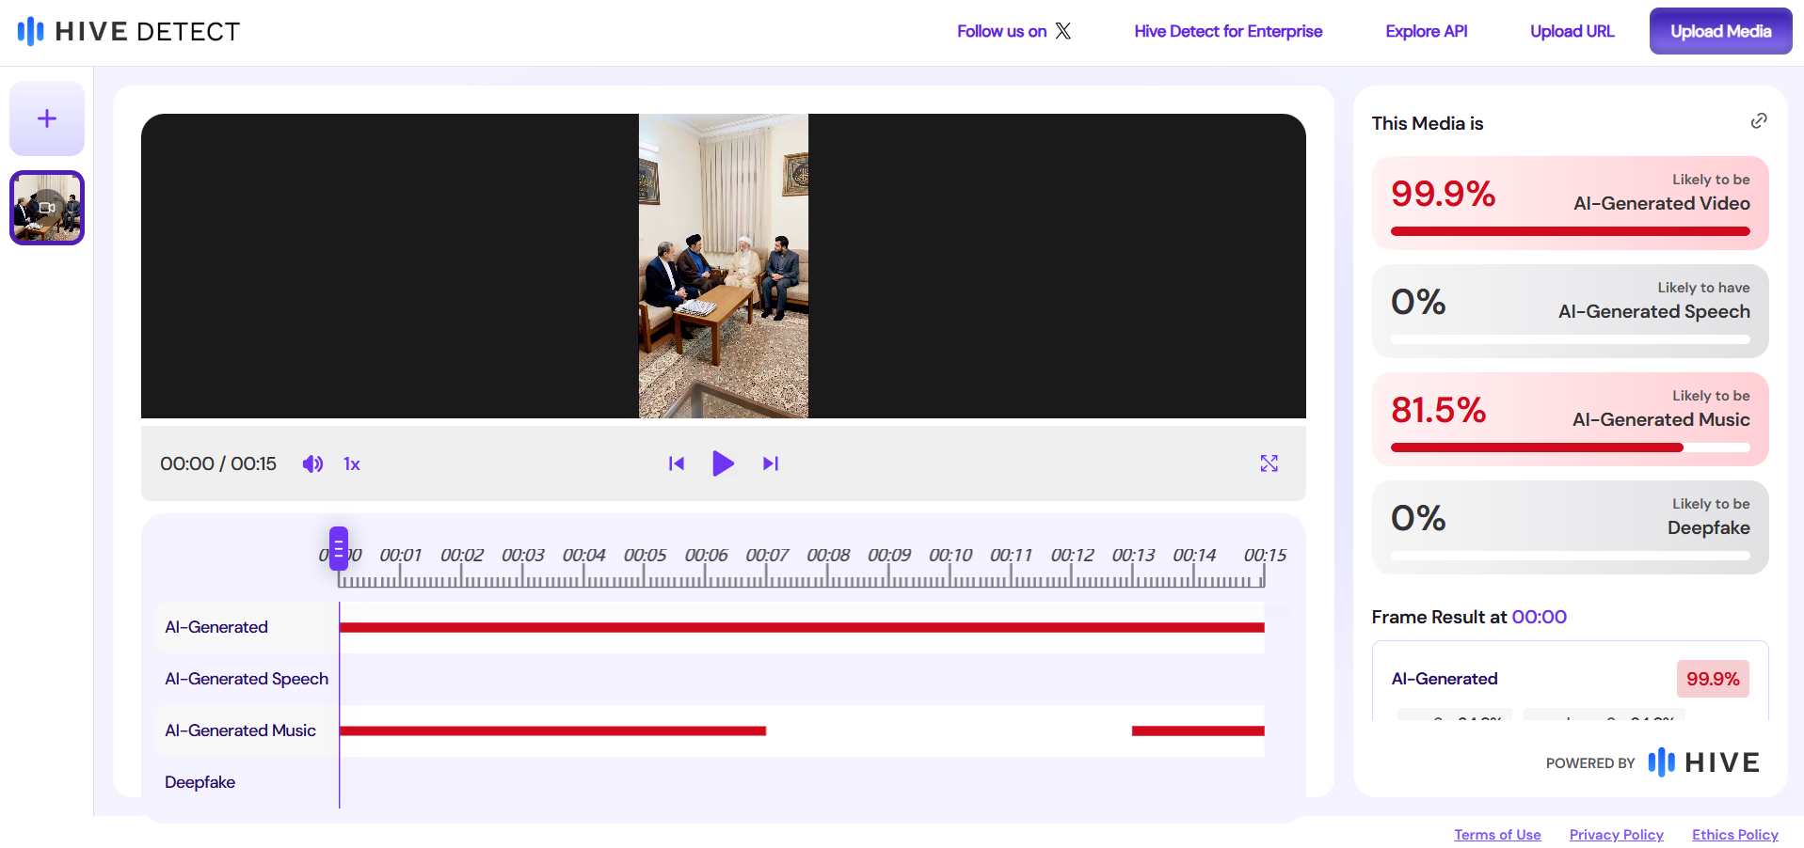Select the uploaded video thumbnail in sidebar
This screenshot has width=1804, height=848.
click(47, 208)
